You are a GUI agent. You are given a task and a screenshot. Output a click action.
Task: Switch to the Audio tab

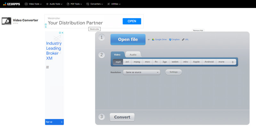[x=133, y=55]
